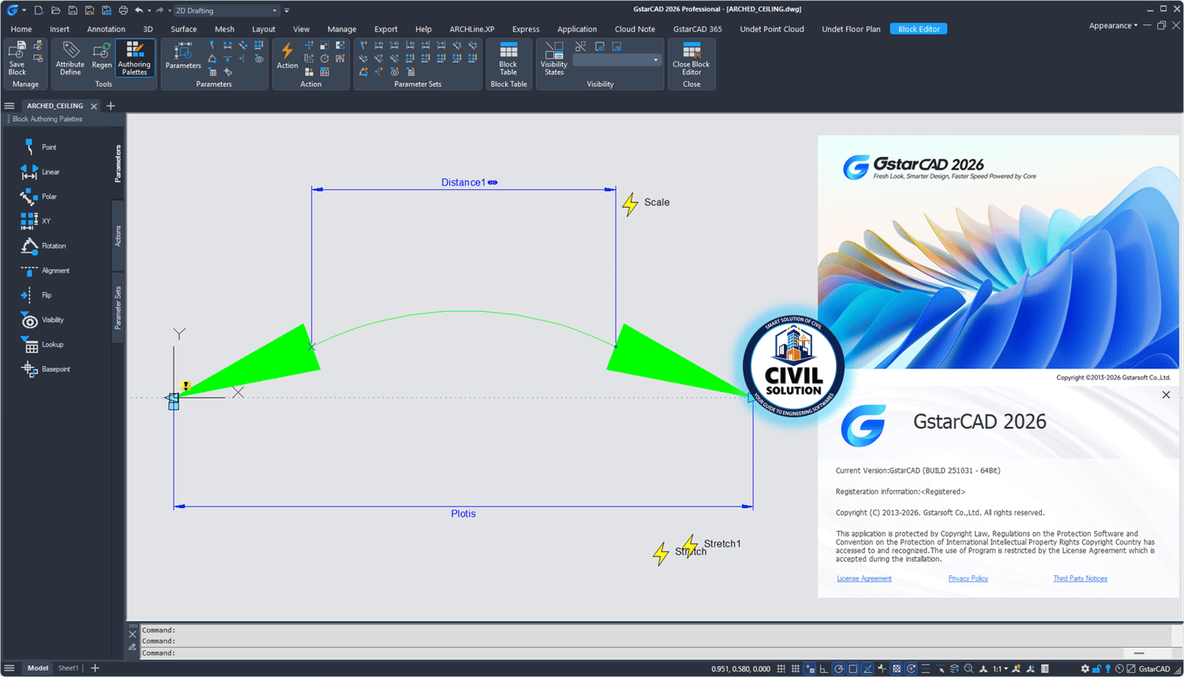Select the Linear parameter in palette
1184x677 pixels.
(x=41, y=172)
